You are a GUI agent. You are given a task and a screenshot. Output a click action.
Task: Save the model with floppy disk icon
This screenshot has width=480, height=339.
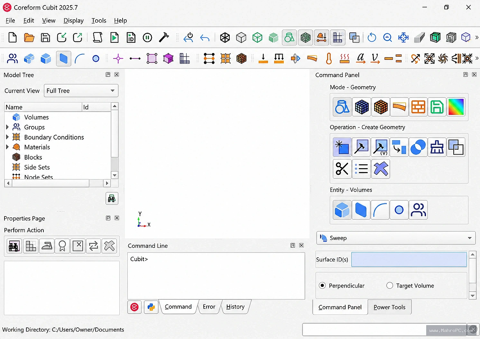(45, 38)
